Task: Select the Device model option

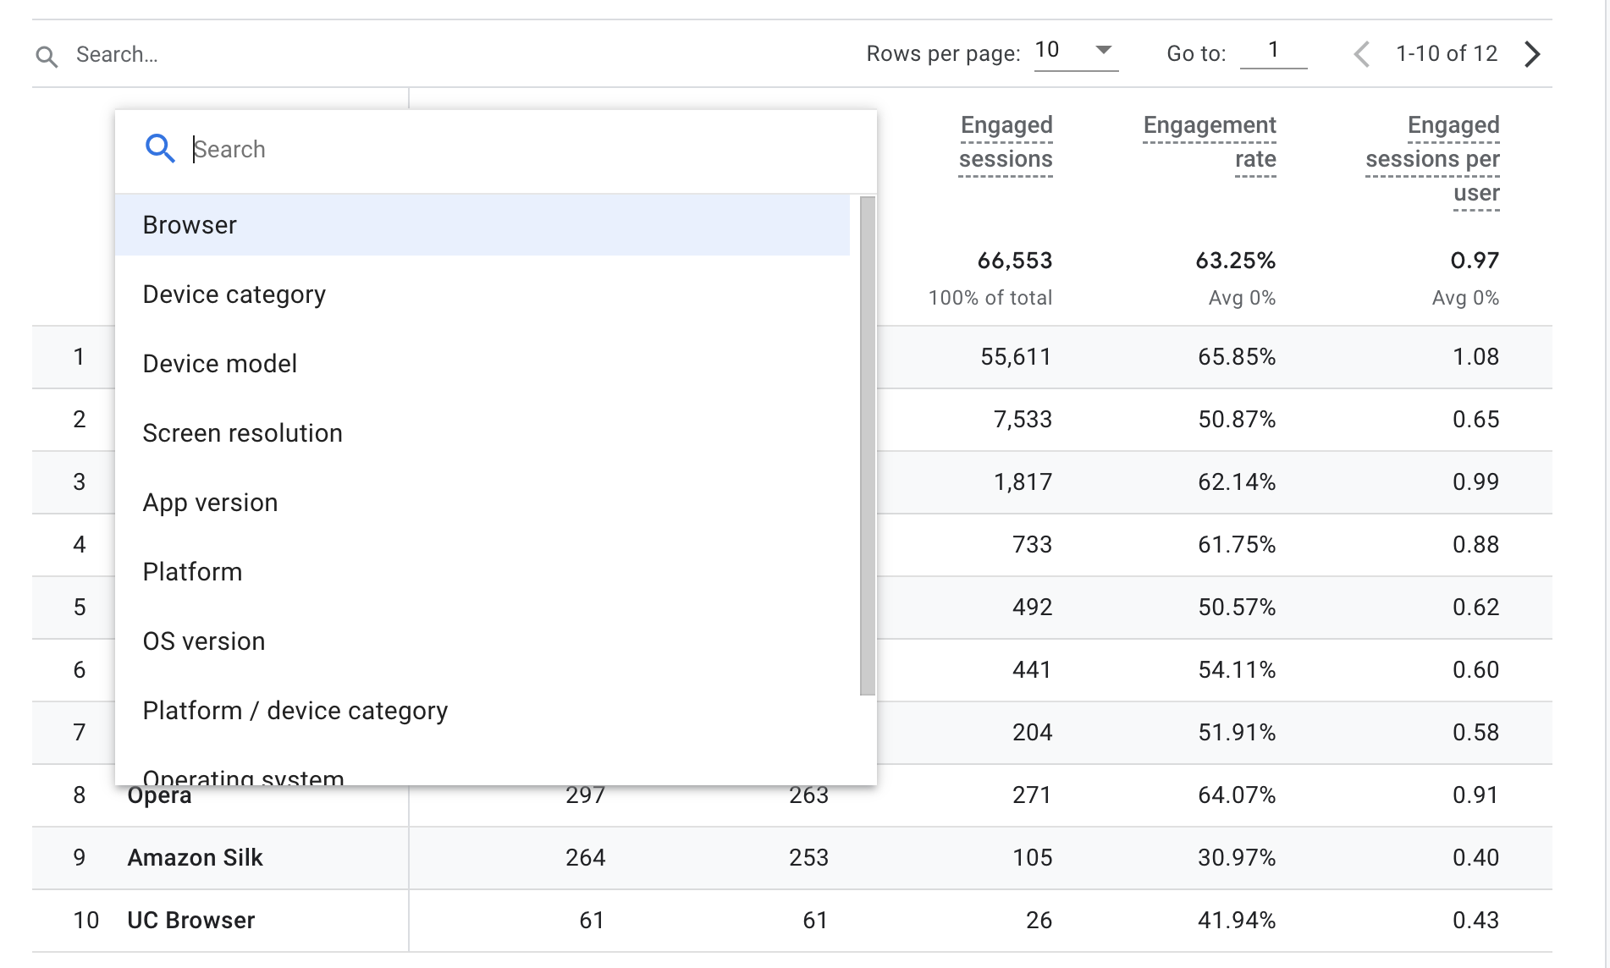Action: click(219, 364)
